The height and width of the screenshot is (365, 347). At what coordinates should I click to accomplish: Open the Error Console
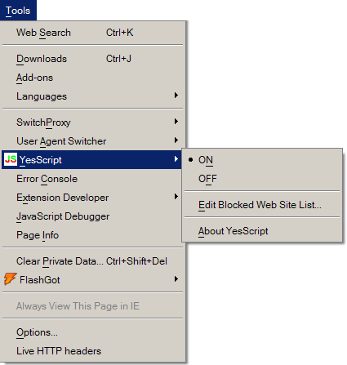pos(92,179)
